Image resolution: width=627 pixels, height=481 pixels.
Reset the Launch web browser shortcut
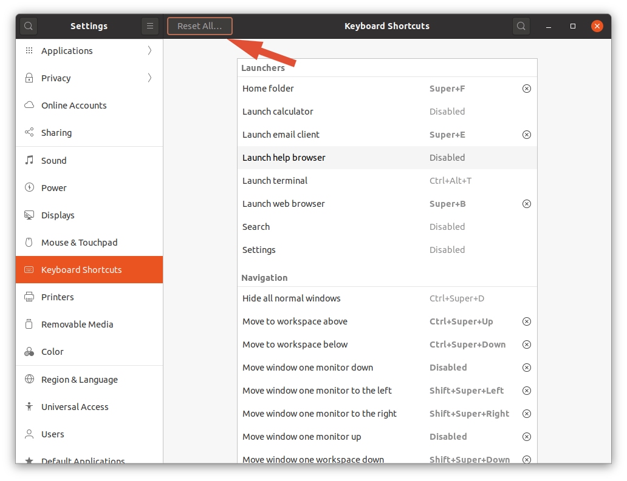tap(527, 204)
